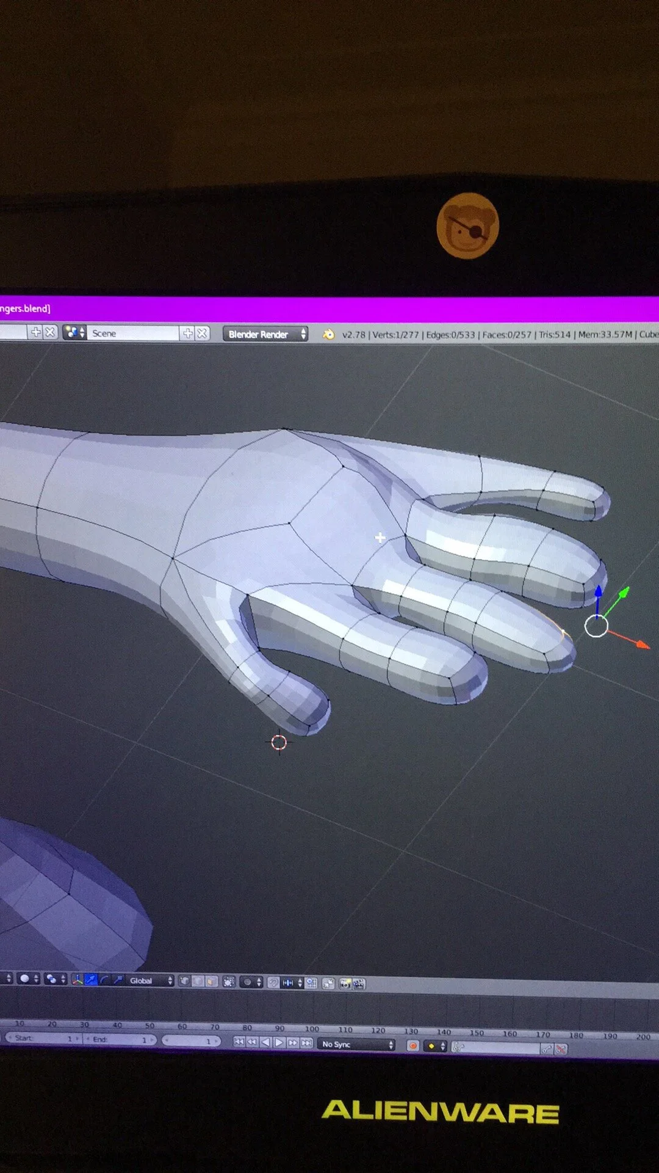Click frame 100 on timeline ruler
Screen dimensions: 659x1173
click(x=312, y=1029)
